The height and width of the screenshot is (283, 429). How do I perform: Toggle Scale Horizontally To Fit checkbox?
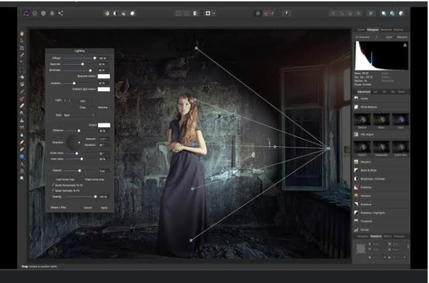coord(54,184)
